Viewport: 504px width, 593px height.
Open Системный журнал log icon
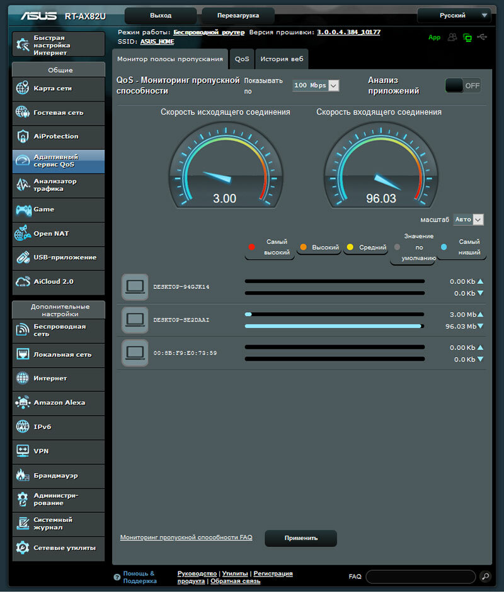(x=23, y=524)
